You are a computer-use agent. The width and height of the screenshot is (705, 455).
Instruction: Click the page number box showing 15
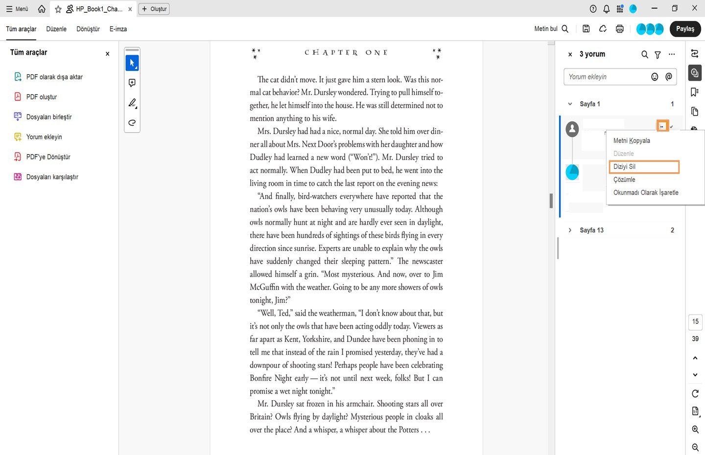click(x=695, y=321)
